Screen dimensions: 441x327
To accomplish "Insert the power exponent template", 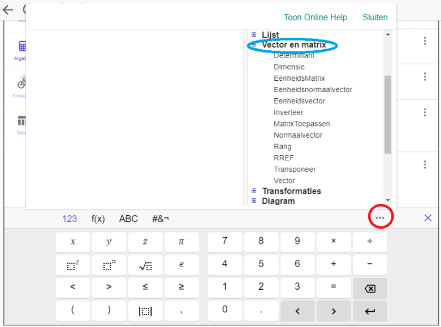I will pos(109,265).
